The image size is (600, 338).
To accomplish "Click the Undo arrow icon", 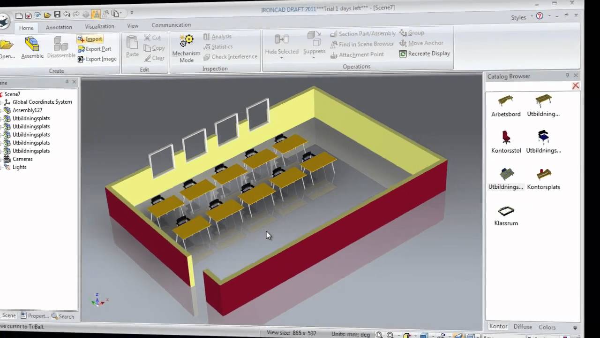I will pyautogui.click(x=67, y=15).
